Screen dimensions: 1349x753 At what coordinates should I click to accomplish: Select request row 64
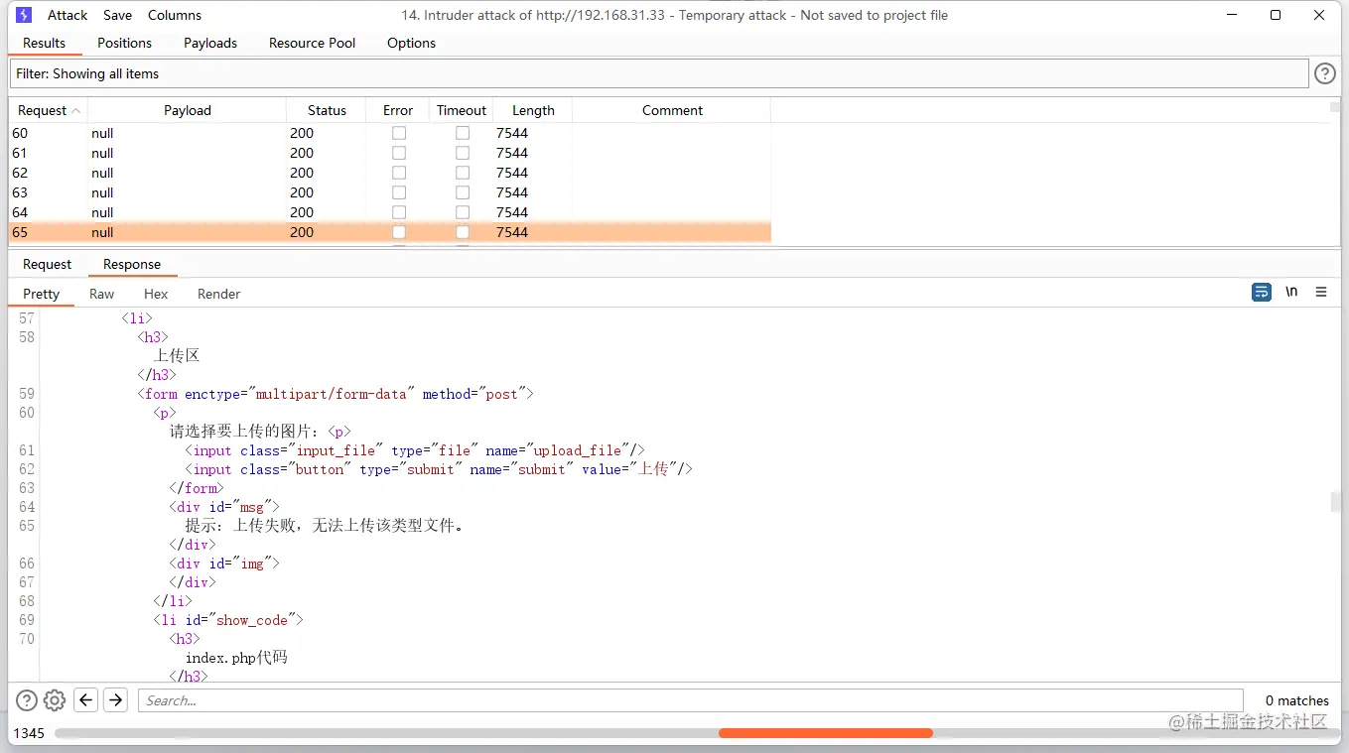(390, 212)
